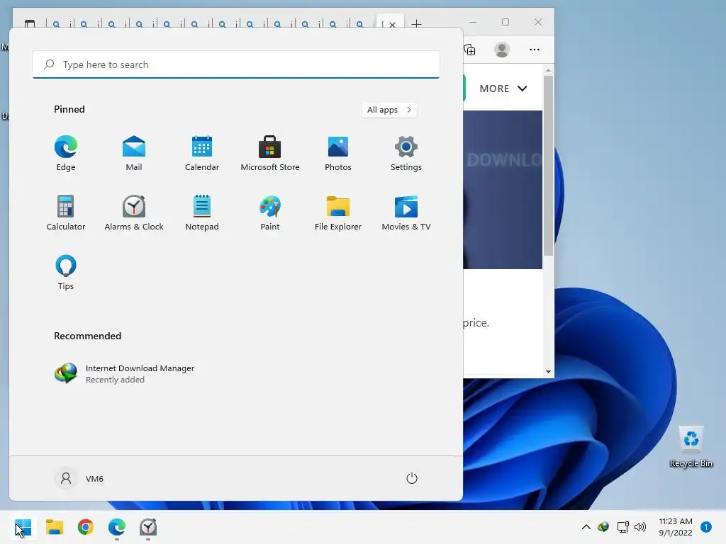Click the scroll down arrow in Edge
This screenshot has width=726, height=544.
548,372
